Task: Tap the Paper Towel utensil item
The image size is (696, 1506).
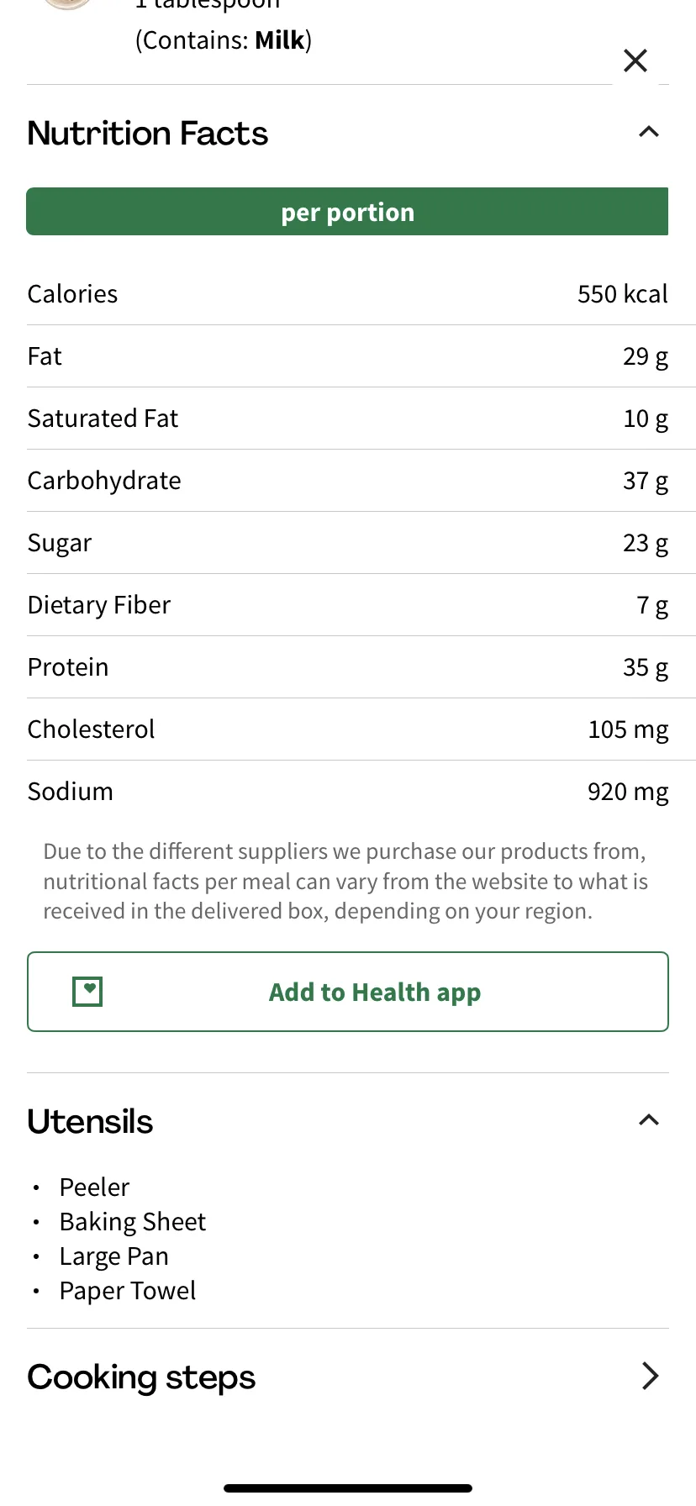Action: tap(128, 1291)
